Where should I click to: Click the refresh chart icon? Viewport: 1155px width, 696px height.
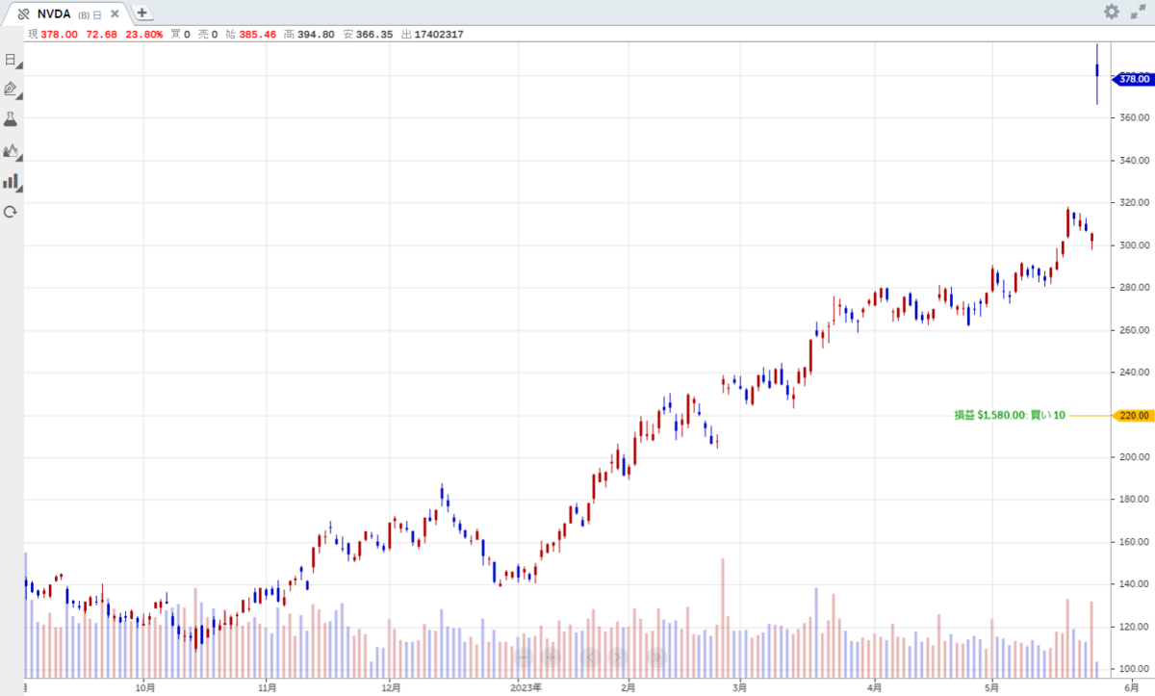11,212
